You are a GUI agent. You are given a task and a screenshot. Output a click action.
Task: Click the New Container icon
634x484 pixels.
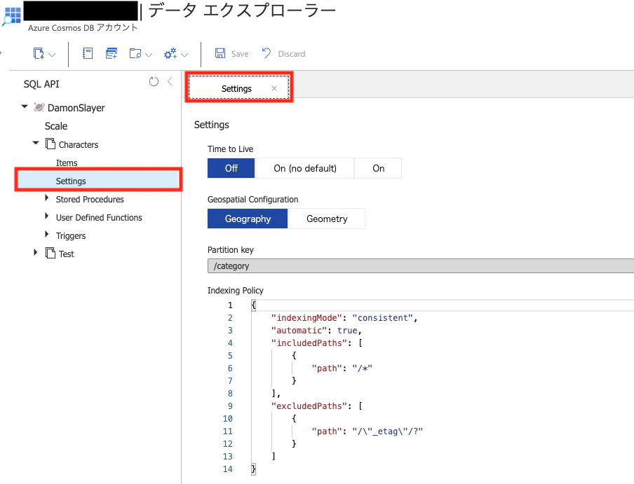[x=39, y=53]
